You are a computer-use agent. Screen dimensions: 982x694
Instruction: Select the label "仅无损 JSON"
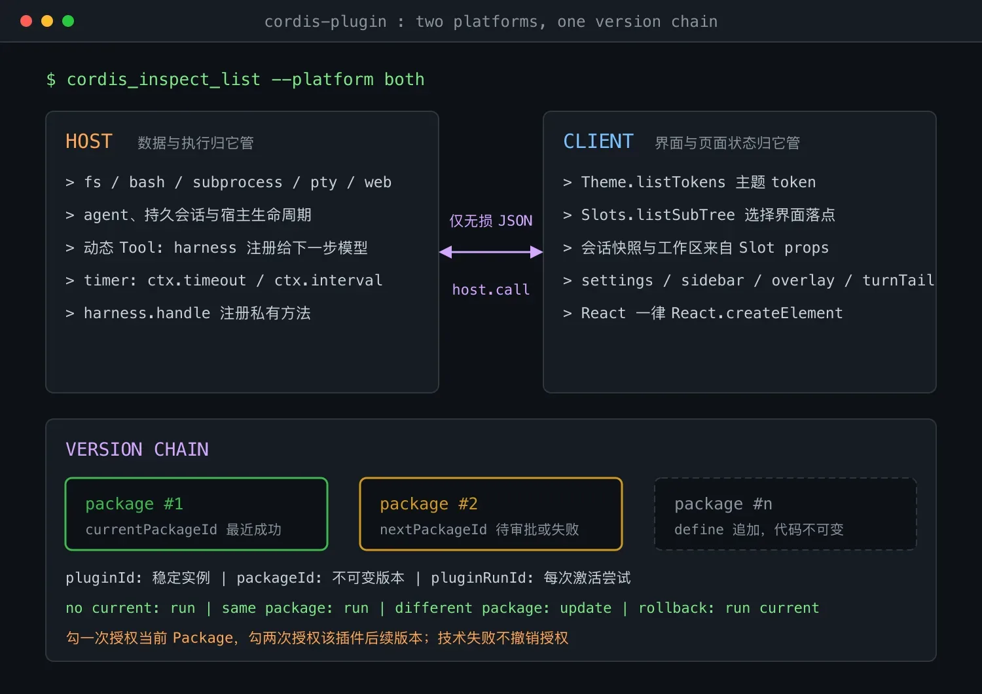(491, 221)
